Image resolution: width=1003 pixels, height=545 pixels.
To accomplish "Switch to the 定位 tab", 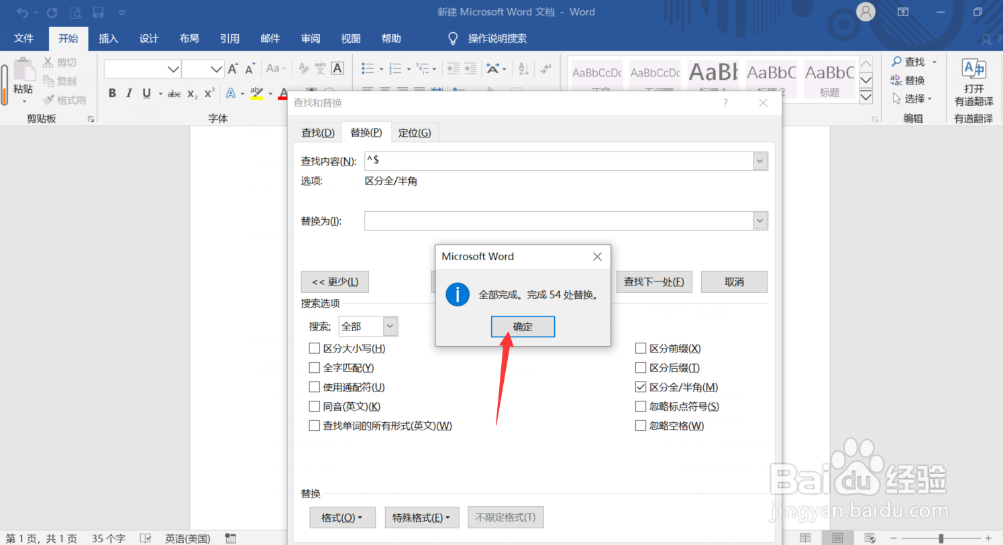I will click(x=415, y=132).
